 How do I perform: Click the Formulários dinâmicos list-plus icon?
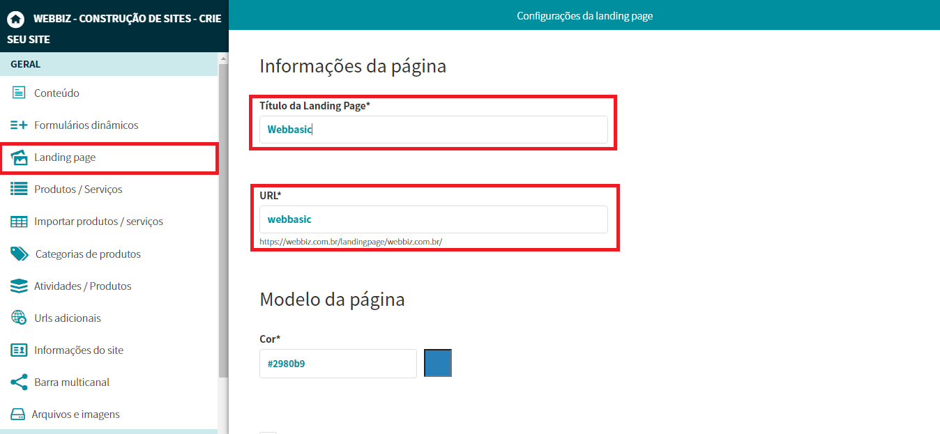click(19, 125)
